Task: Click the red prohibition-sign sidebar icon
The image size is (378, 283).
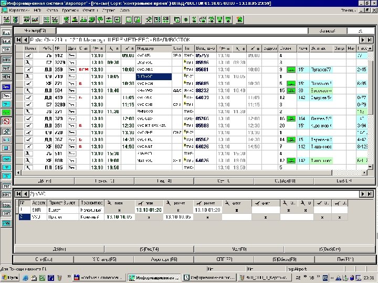Action: click(x=6, y=121)
